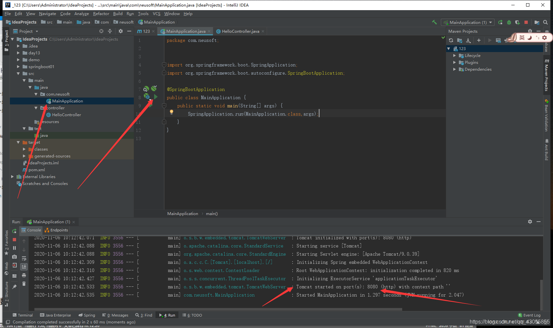
Task: Click the console horizontal scrollbar
Action: coord(218,309)
